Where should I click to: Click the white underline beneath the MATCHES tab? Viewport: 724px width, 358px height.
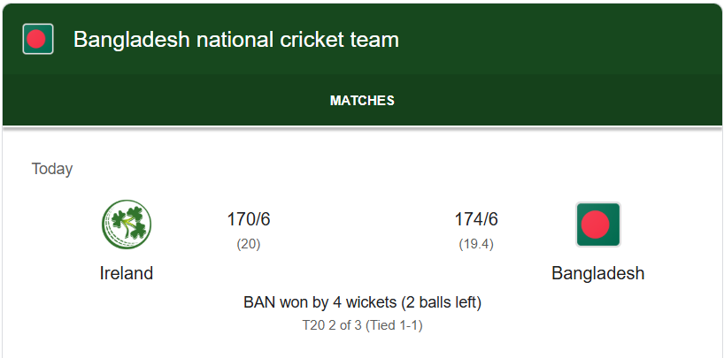click(x=362, y=125)
